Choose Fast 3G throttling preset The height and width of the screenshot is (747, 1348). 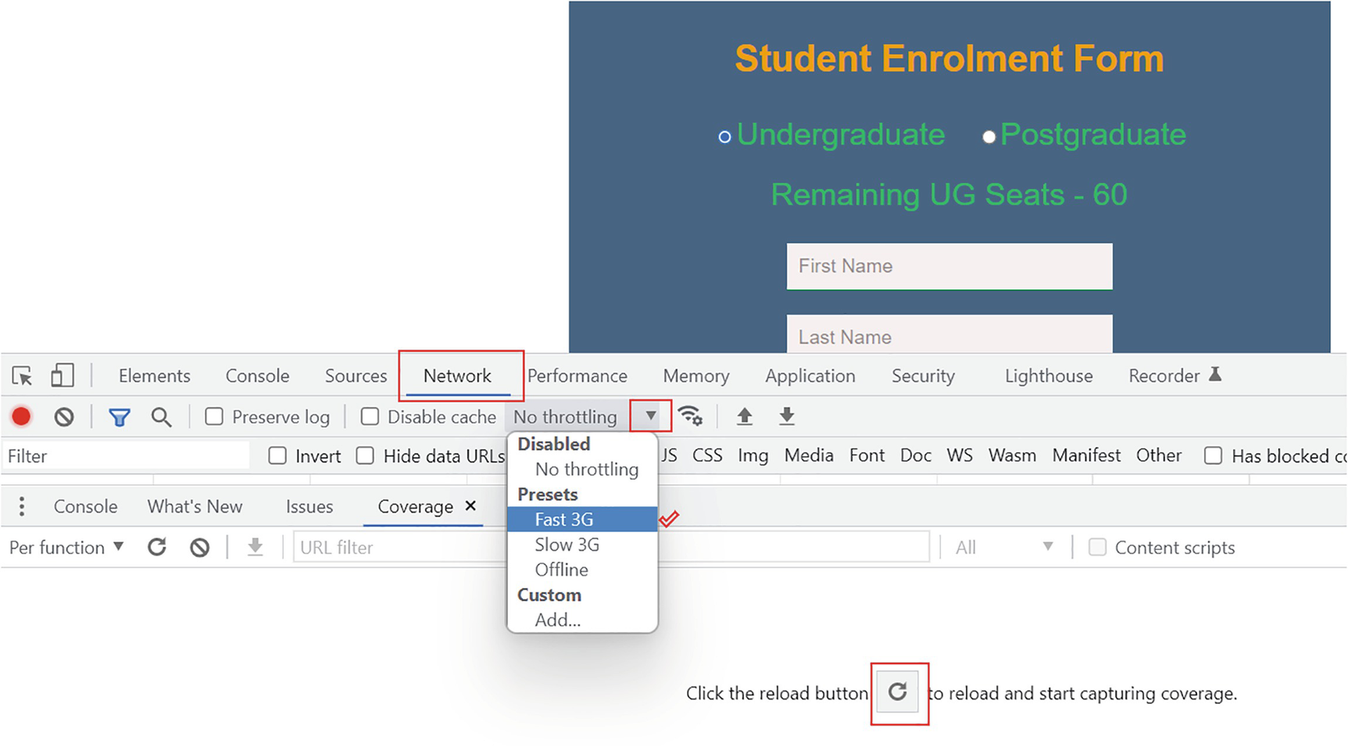(564, 520)
